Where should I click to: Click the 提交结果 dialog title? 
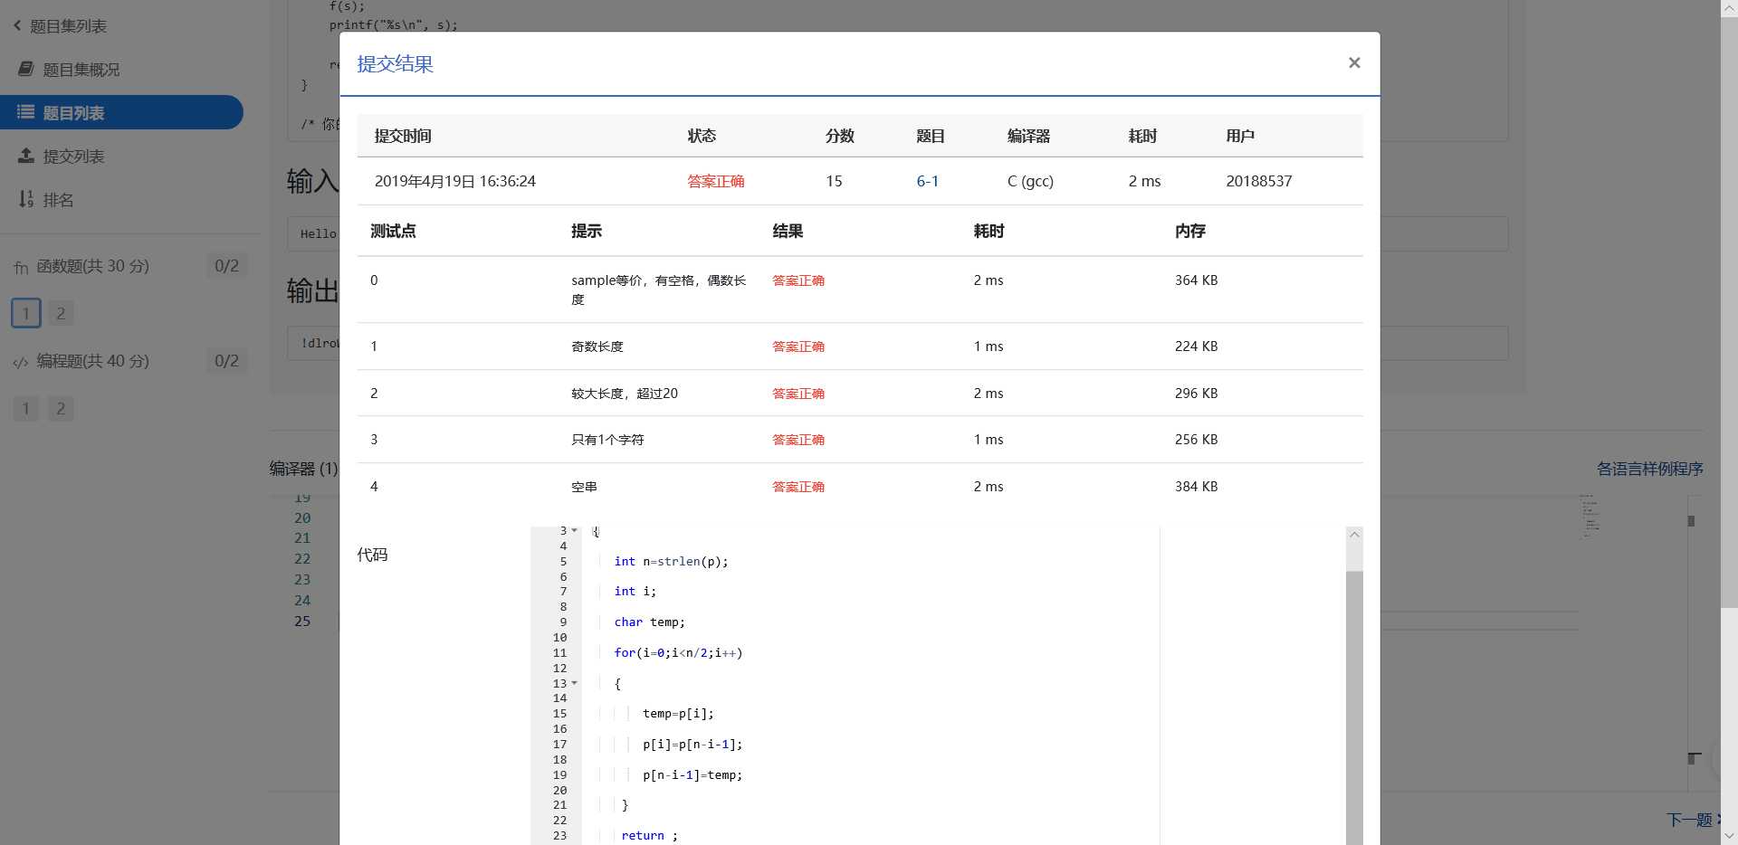[x=395, y=64]
